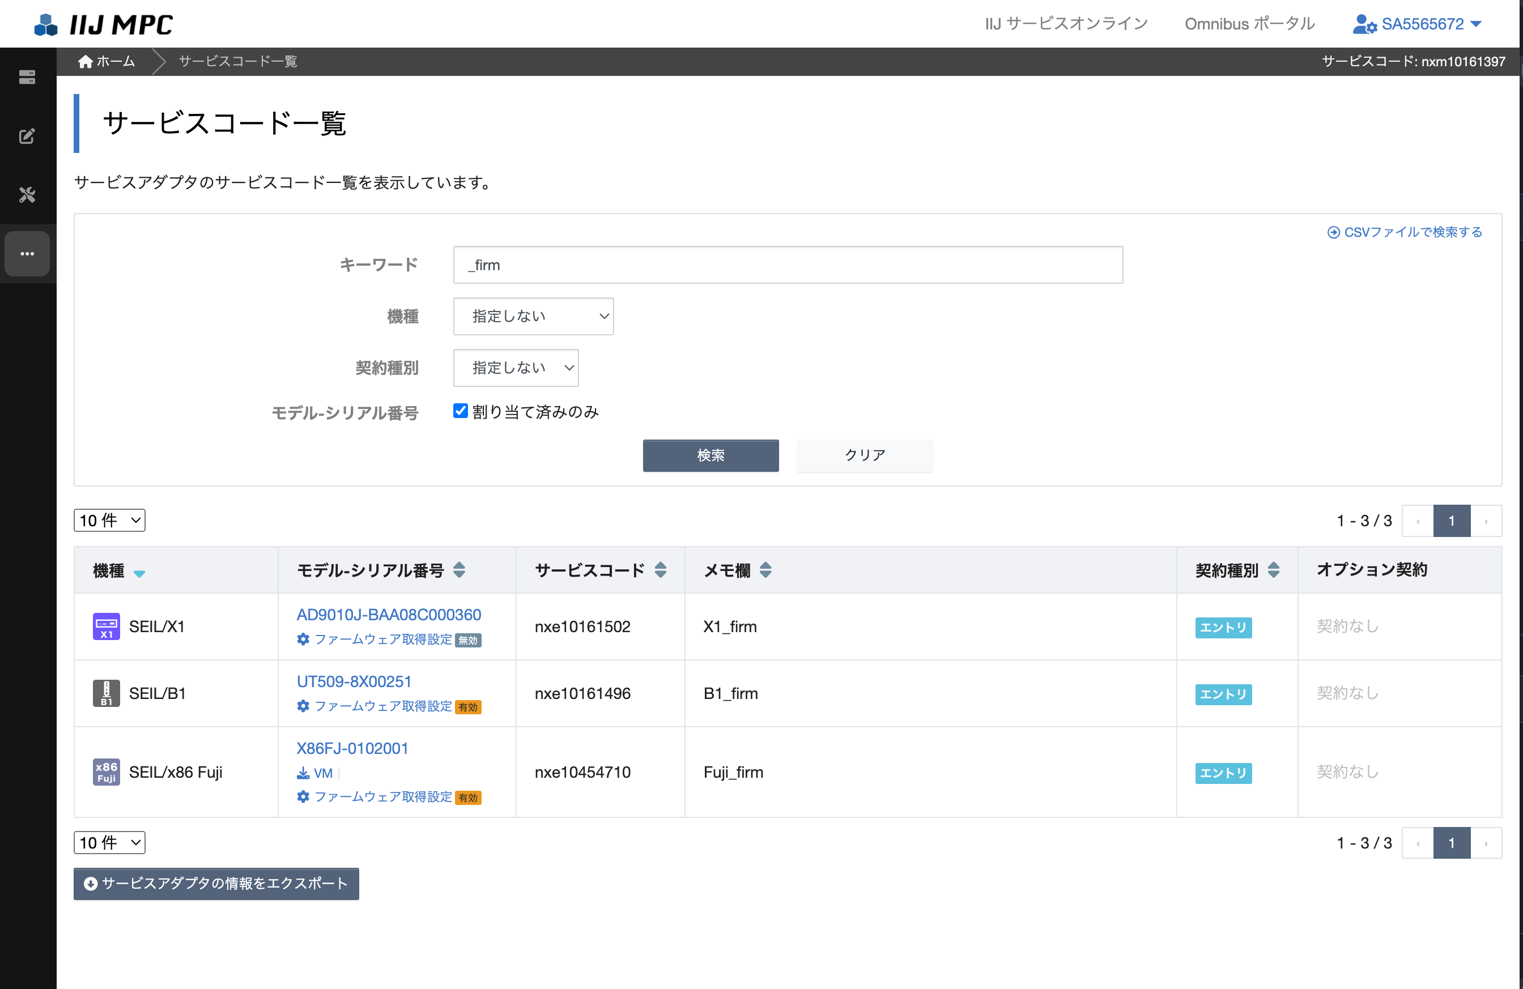Click the IIJ MPC logo
The height and width of the screenshot is (989, 1523).
pos(103,24)
